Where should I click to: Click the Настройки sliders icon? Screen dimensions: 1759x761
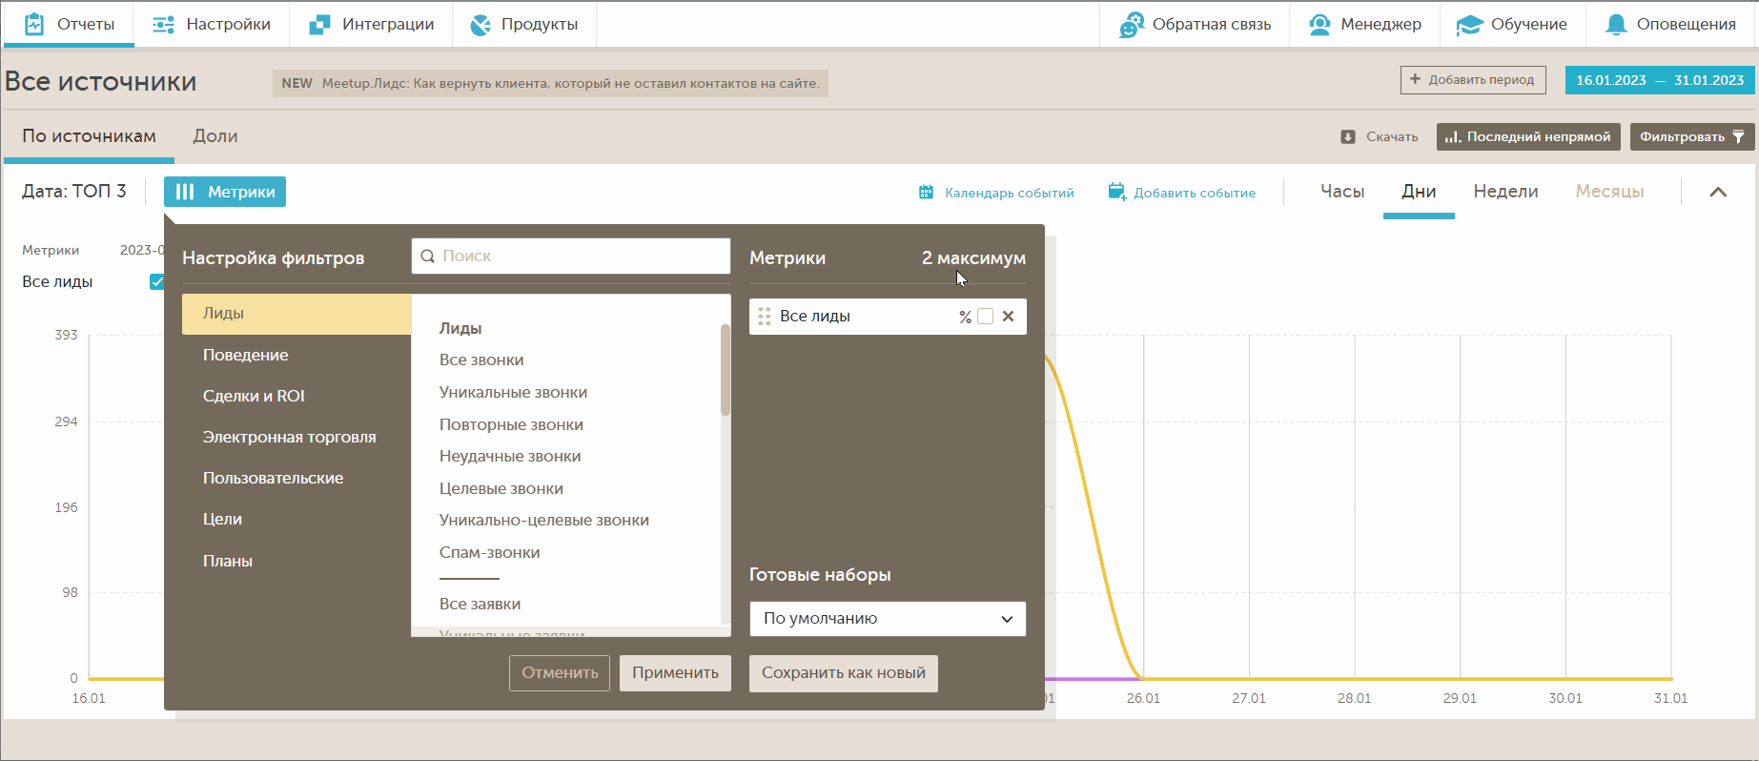point(163,25)
